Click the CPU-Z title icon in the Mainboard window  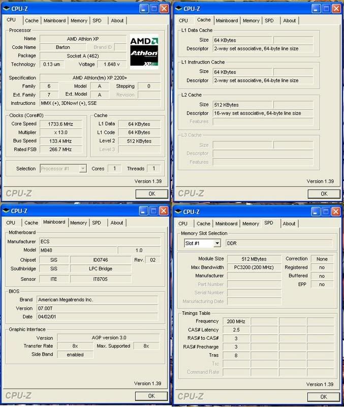pos(6,211)
